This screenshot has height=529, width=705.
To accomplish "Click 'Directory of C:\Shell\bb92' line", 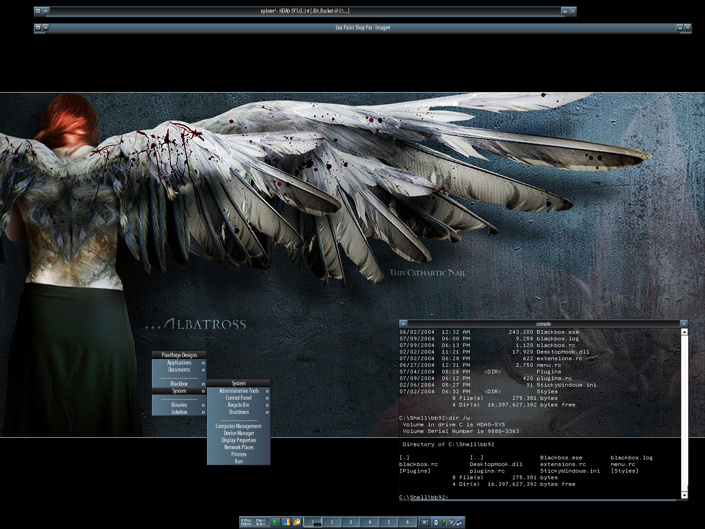I will (449, 444).
